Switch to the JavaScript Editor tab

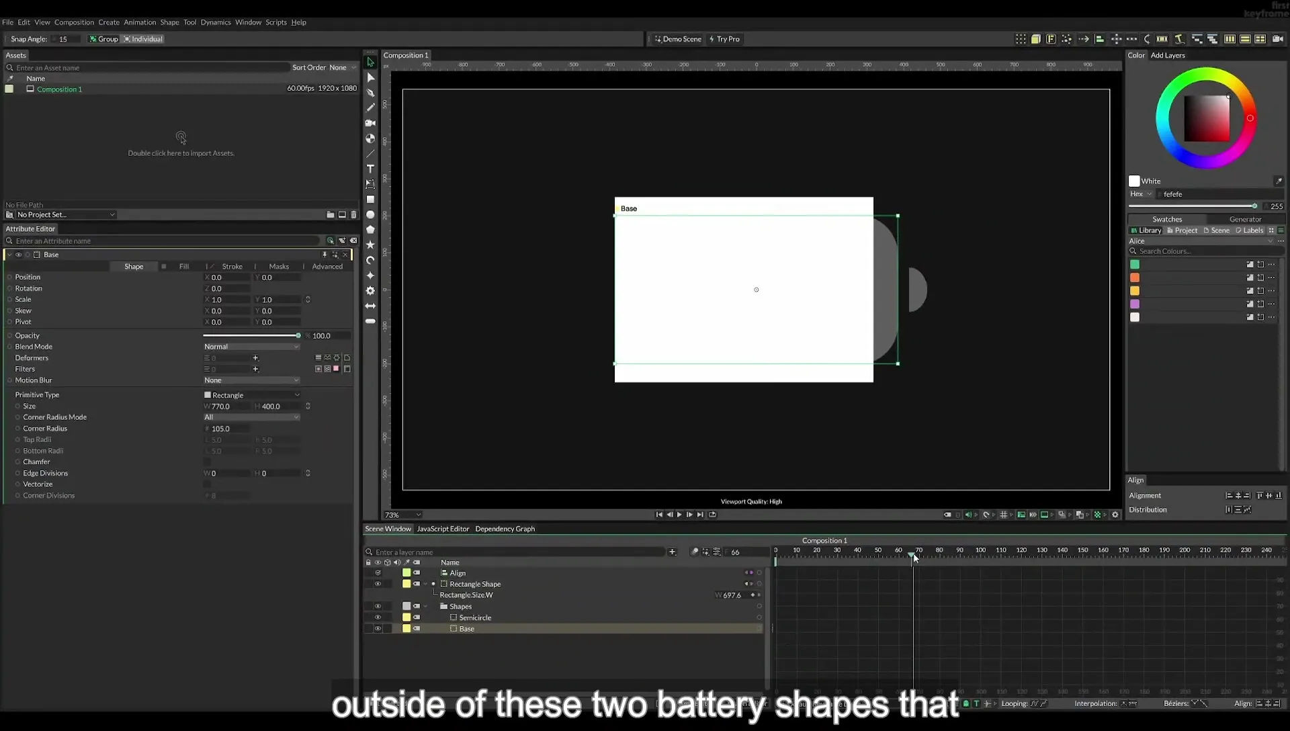pyautogui.click(x=443, y=529)
